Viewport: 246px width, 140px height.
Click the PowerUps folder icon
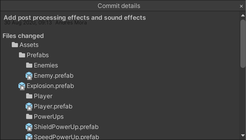click(29, 116)
